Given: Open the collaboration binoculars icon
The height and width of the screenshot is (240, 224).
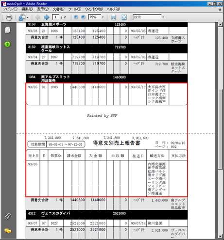Looking at the screenshot, I should click(22, 17).
